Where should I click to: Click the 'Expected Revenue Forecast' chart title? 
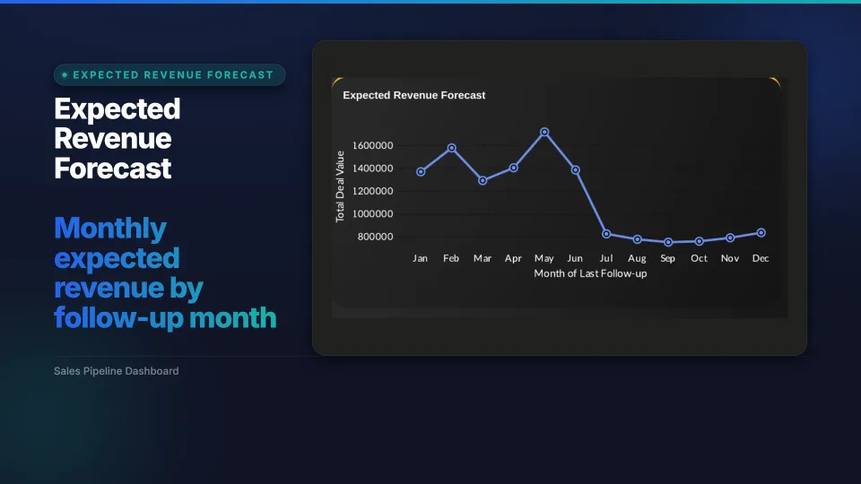coord(414,96)
